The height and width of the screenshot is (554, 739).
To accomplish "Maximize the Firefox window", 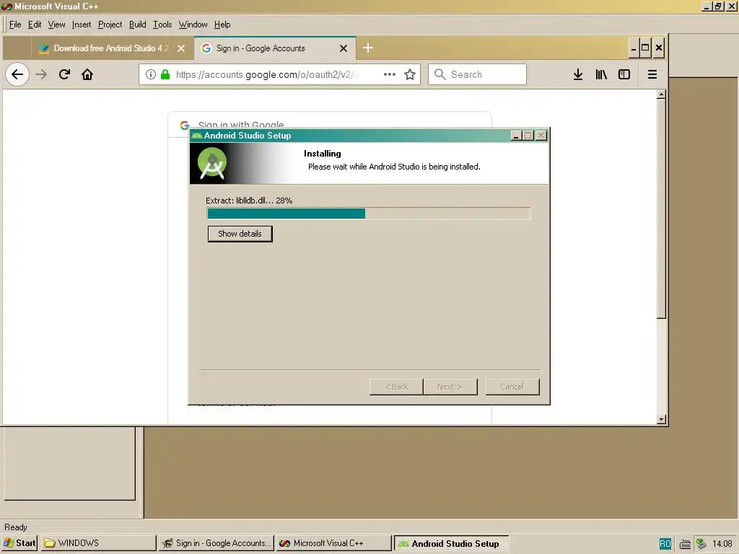I will [x=645, y=48].
